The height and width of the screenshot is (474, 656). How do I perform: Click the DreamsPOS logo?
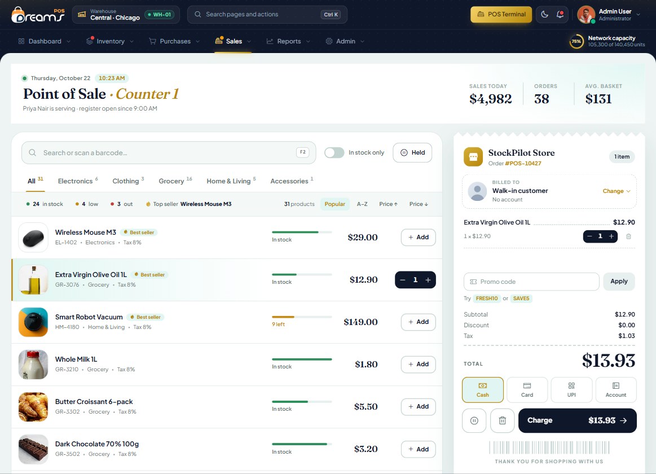38,15
